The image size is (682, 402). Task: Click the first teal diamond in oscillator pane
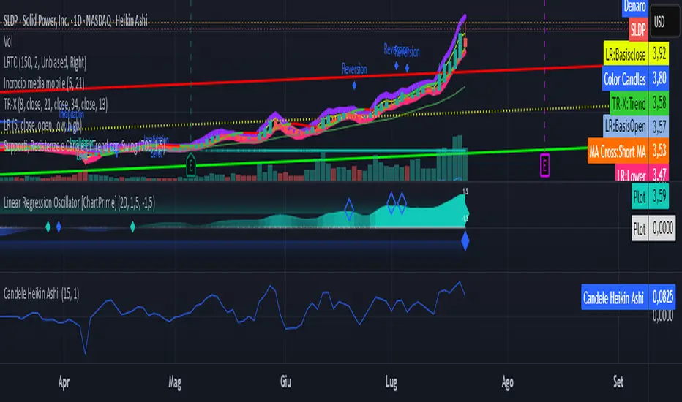[x=48, y=227]
